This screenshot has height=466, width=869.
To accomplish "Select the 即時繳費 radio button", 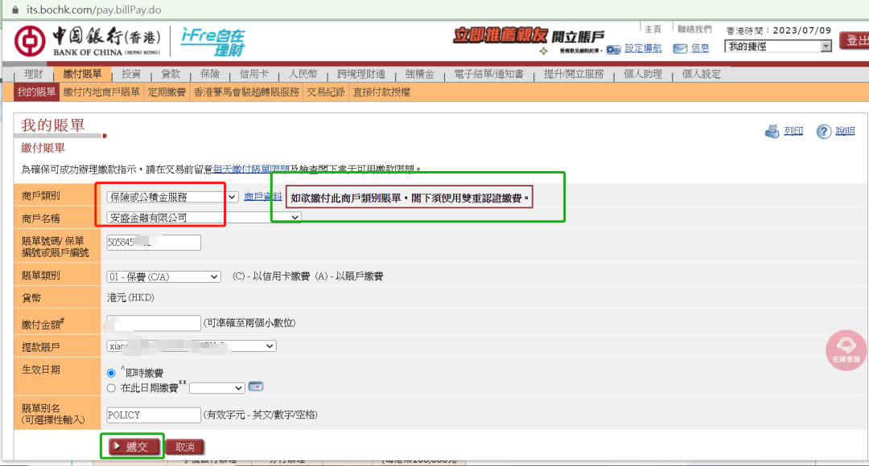I will pos(111,373).
